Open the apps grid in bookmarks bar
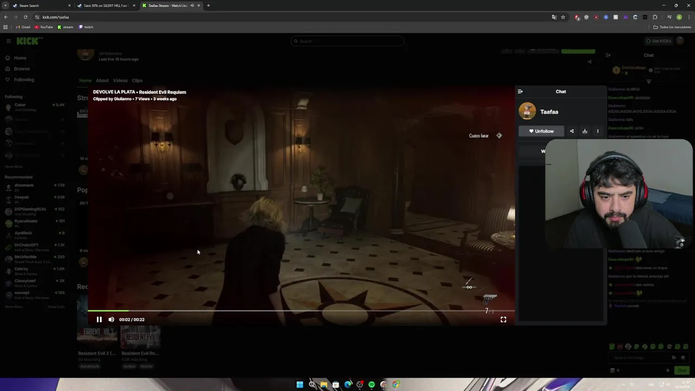This screenshot has width=695, height=391. click(x=5, y=27)
